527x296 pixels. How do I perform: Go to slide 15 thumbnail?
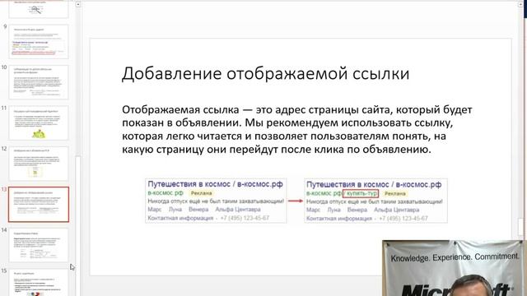coord(39,283)
